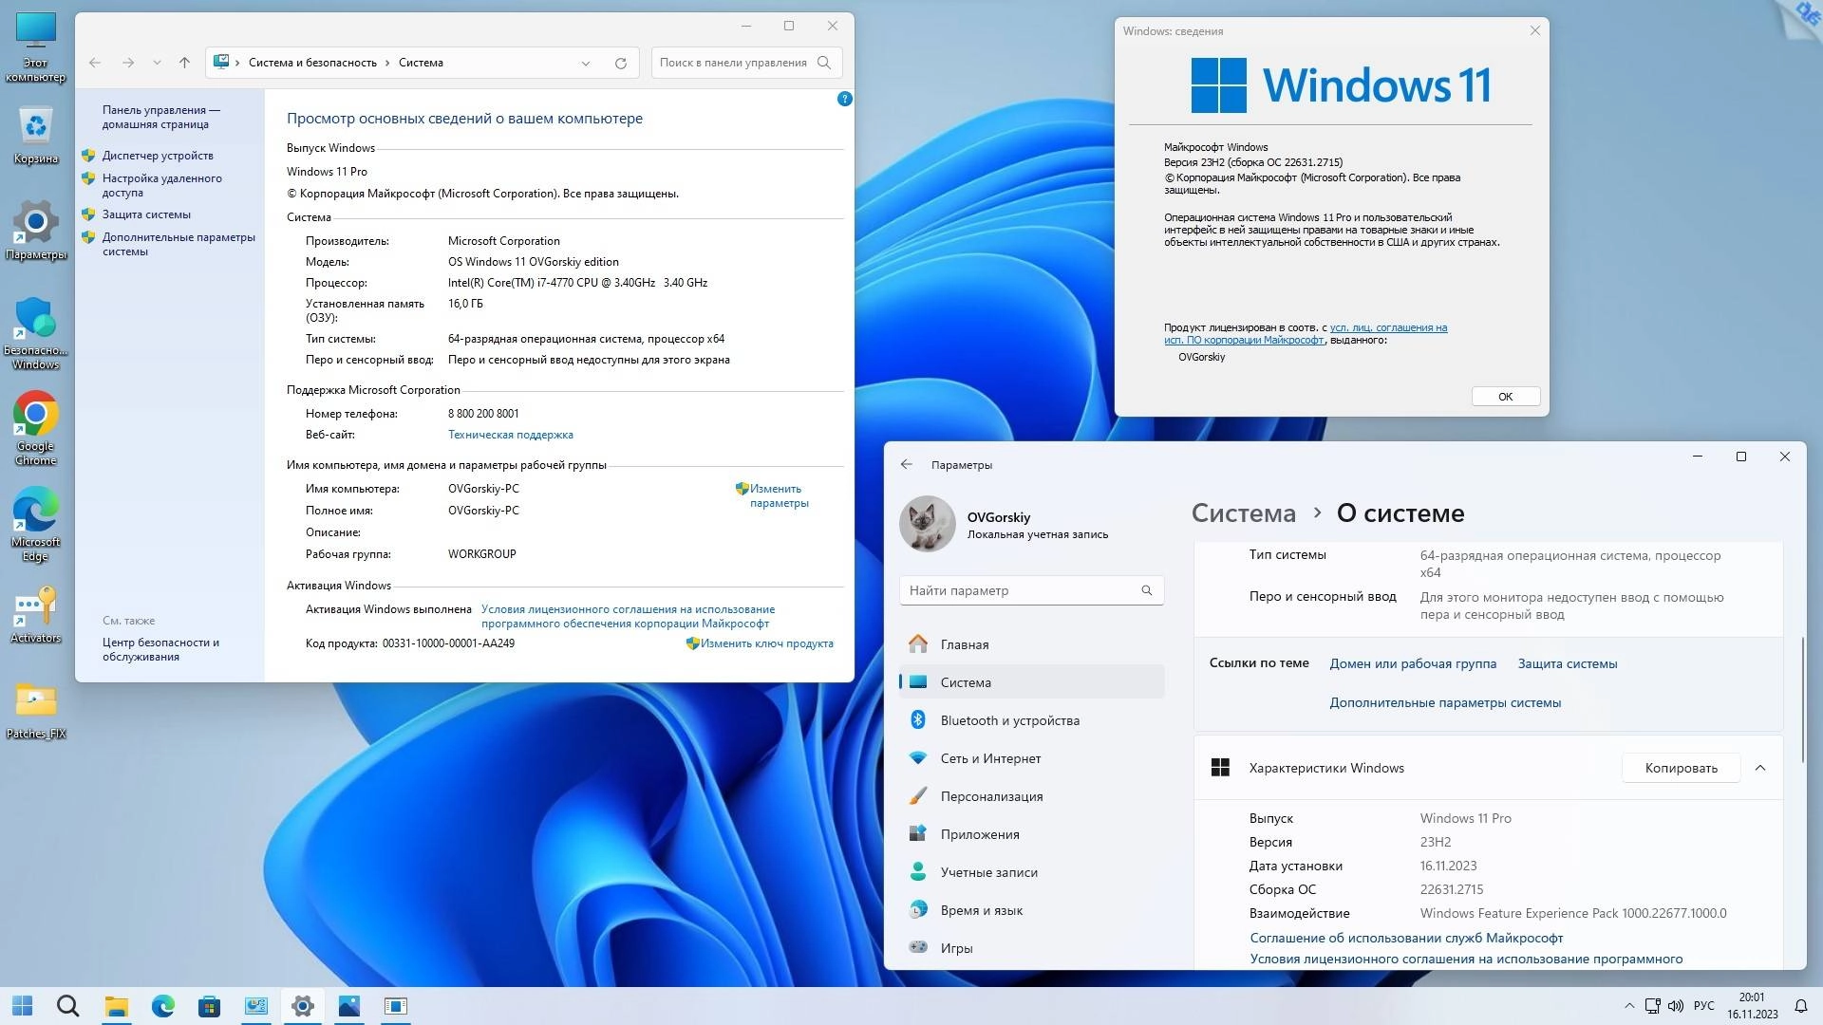Switch to Главная in Settings sidebar
The image size is (1823, 1025).
(x=962, y=644)
